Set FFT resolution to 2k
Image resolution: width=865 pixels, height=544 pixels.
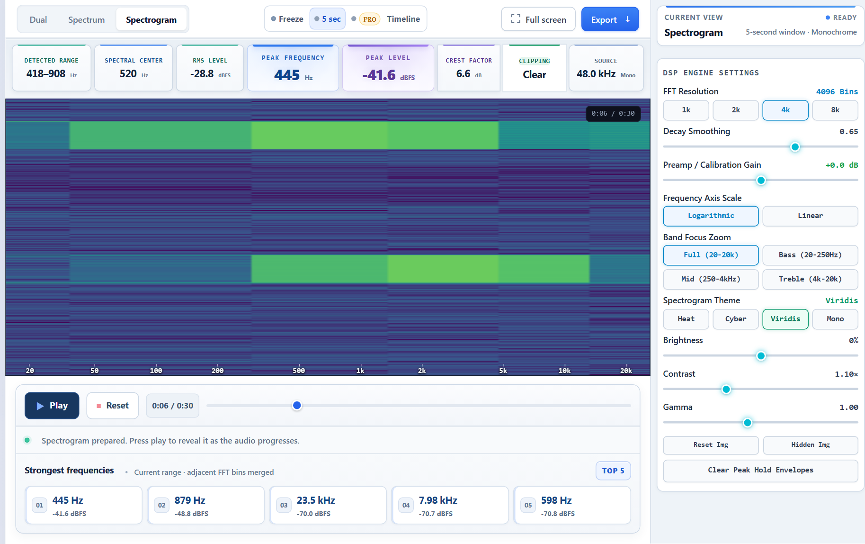click(x=736, y=110)
